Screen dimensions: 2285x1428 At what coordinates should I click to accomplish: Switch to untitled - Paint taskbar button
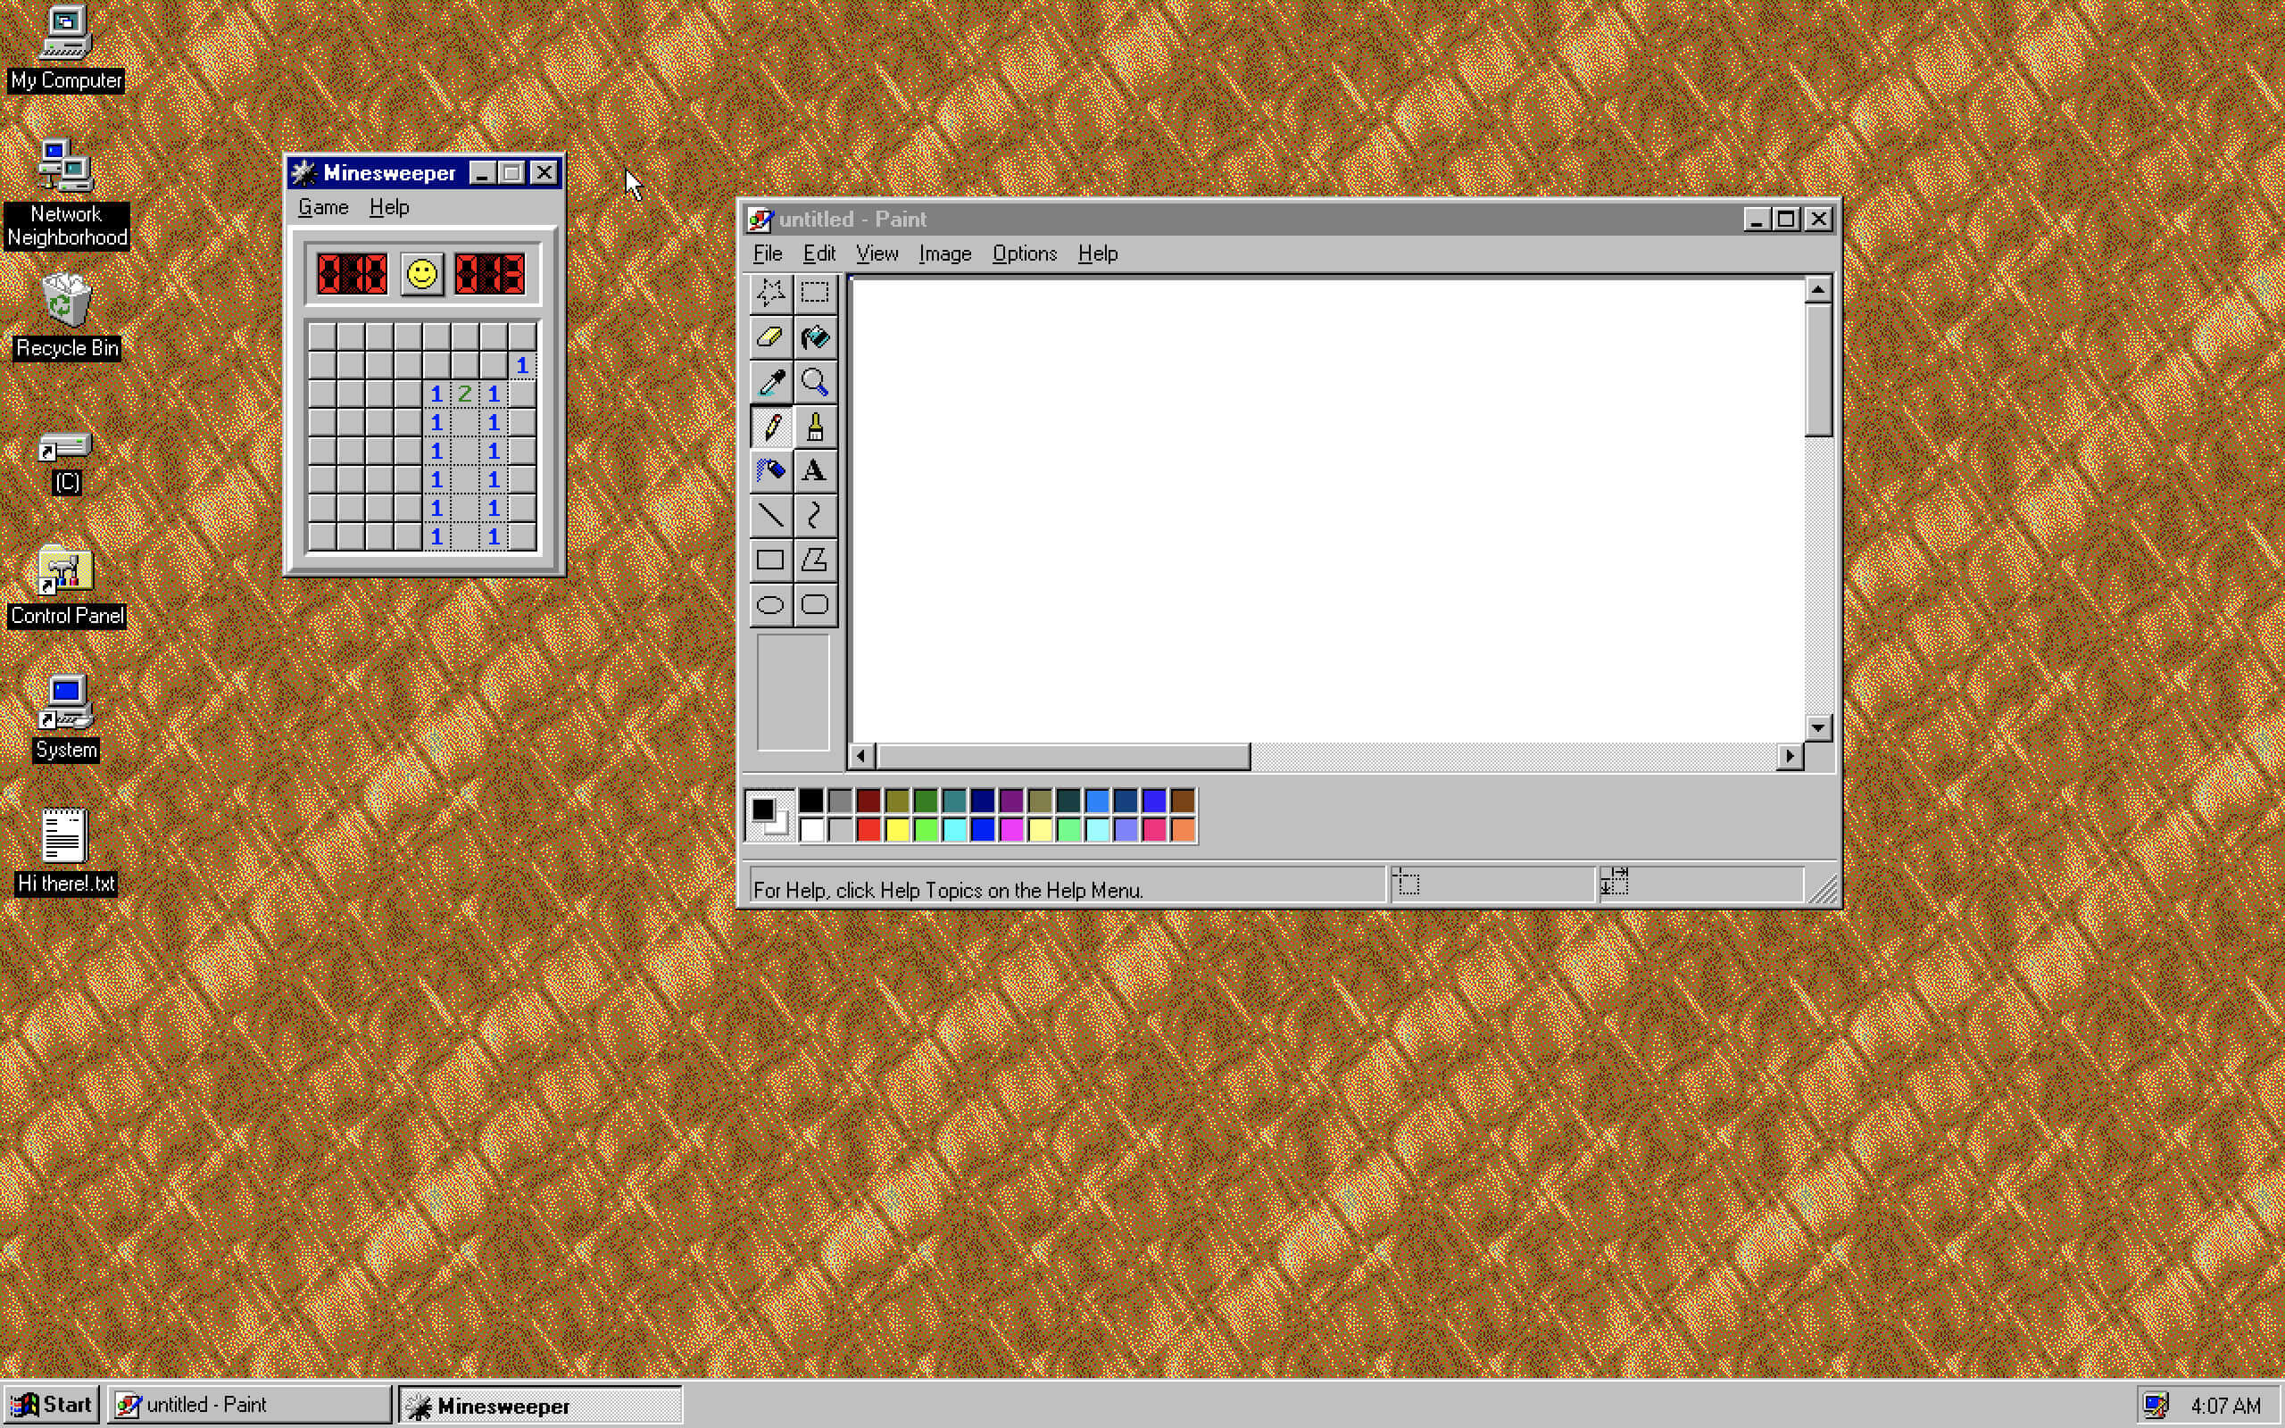click(249, 1405)
